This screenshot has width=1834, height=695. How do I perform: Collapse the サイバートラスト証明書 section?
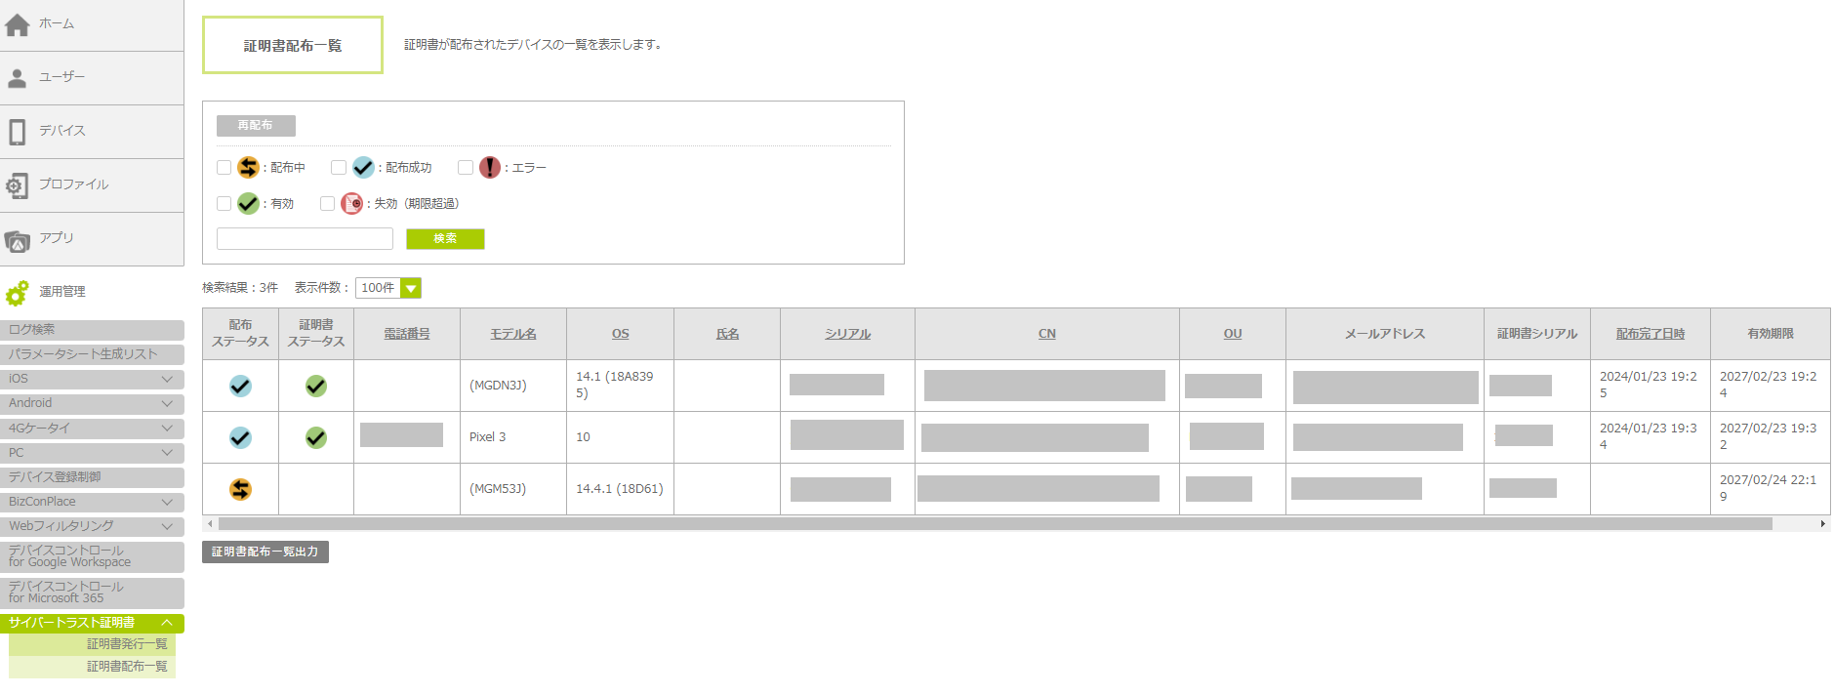(92, 623)
